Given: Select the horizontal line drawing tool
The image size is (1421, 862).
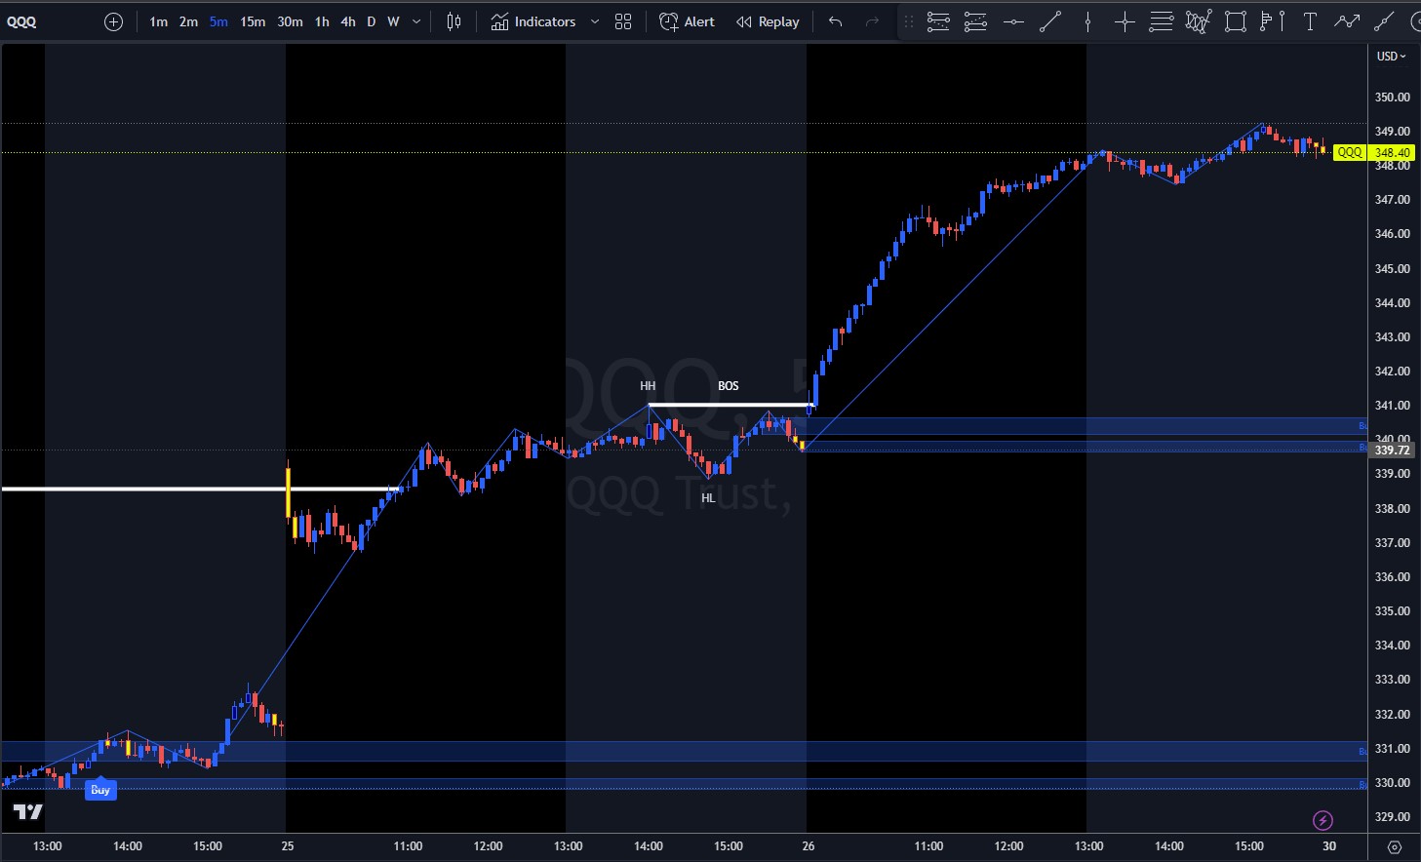Looking at the screenshot, I should tap(1013, 21).
